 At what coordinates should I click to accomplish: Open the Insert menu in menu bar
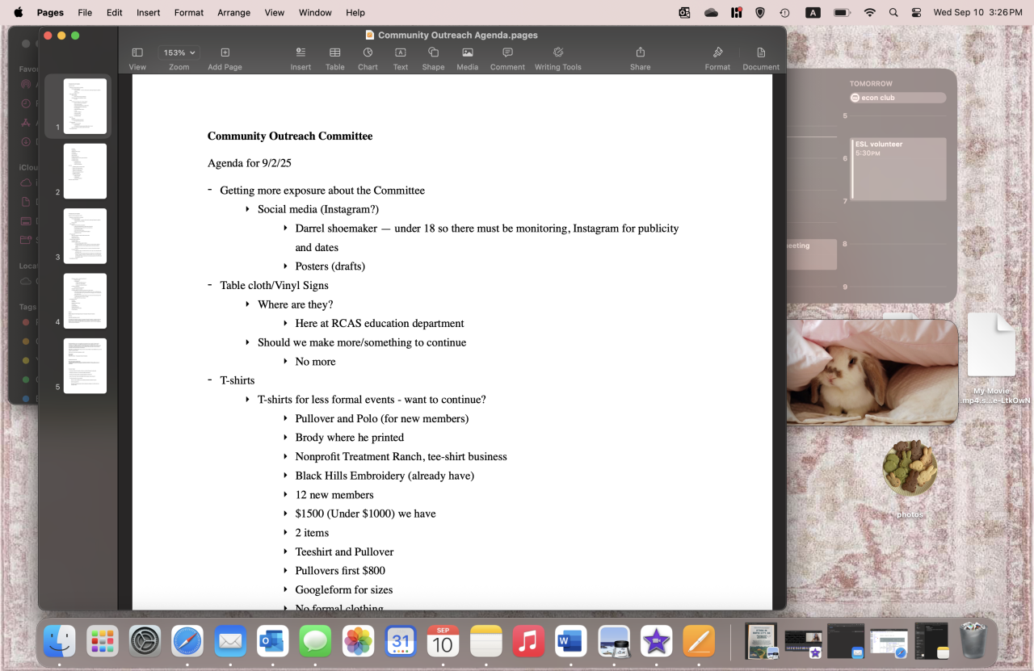click(x=149, y=12)
